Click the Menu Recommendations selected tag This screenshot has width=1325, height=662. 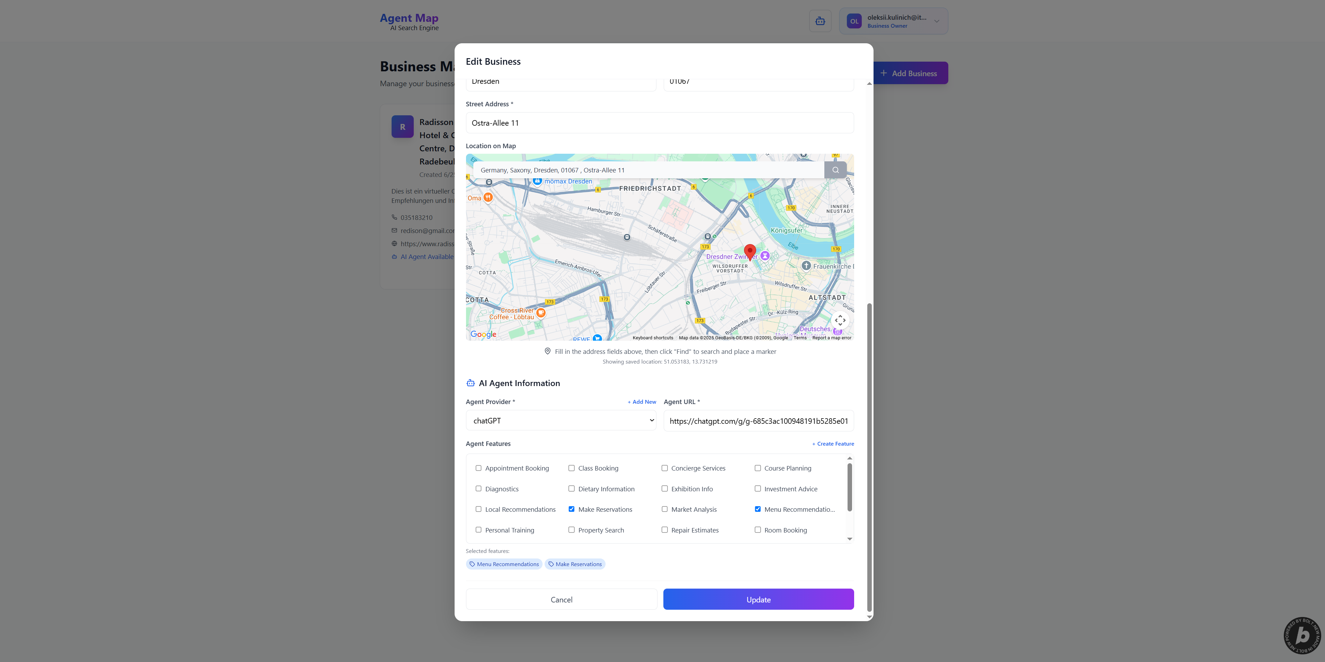pos(503,564)
